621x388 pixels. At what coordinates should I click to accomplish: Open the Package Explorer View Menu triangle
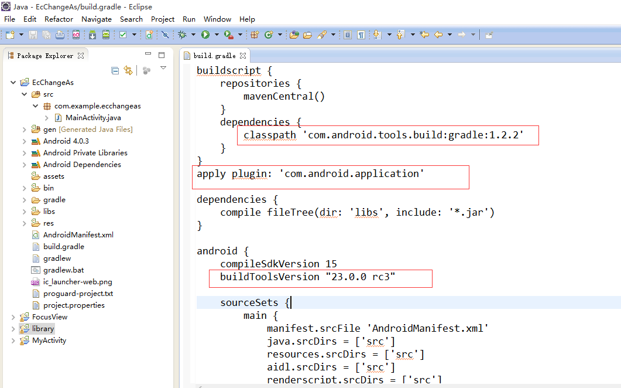click(163, 68)
